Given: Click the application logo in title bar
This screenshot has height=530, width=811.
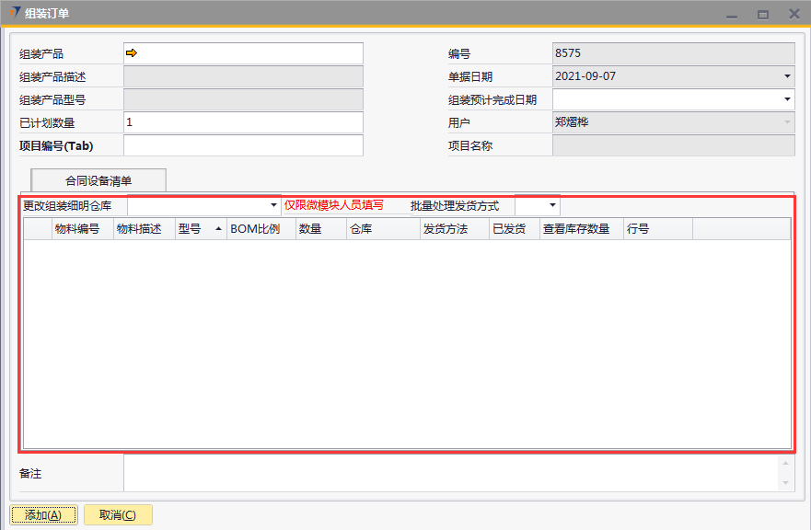Looking at the screenshot, I should point(16,13).
